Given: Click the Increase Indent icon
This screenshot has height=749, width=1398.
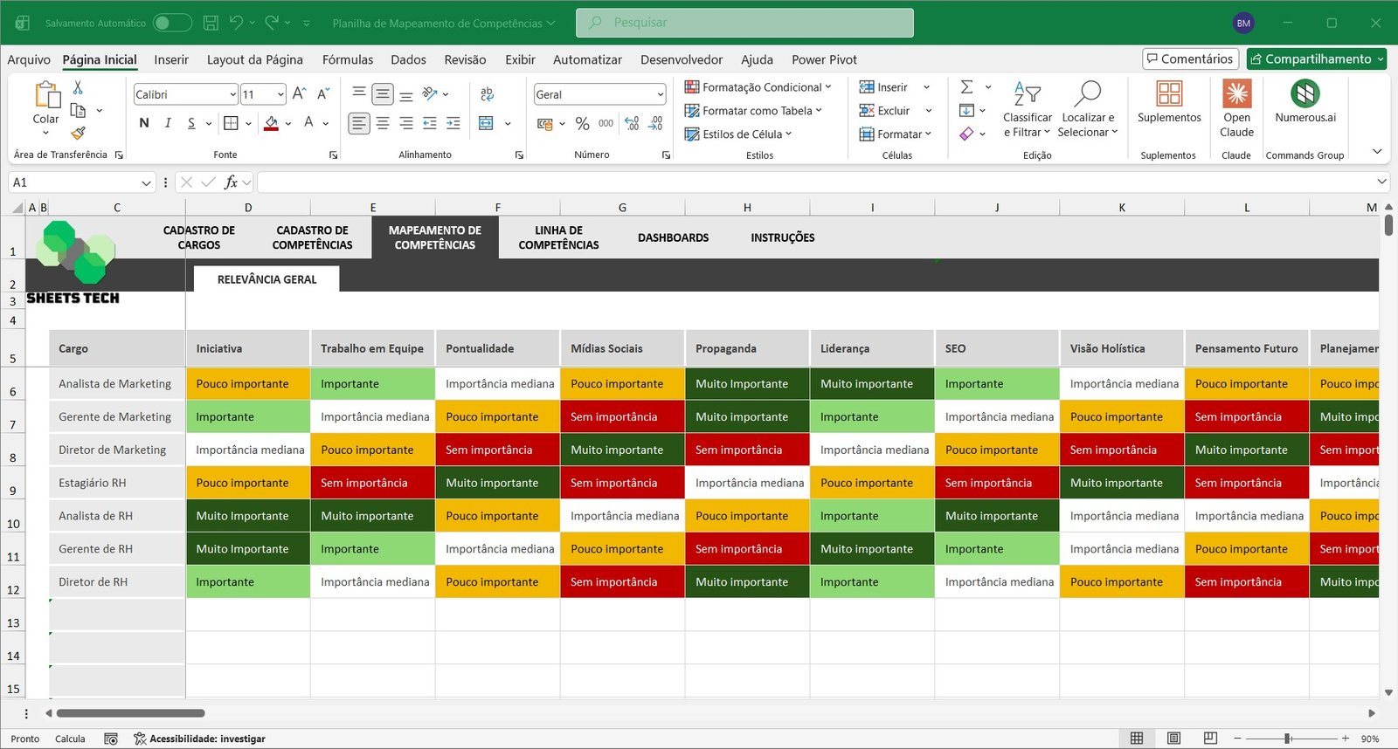Looking at the screenshot, I should click(453, 123).
